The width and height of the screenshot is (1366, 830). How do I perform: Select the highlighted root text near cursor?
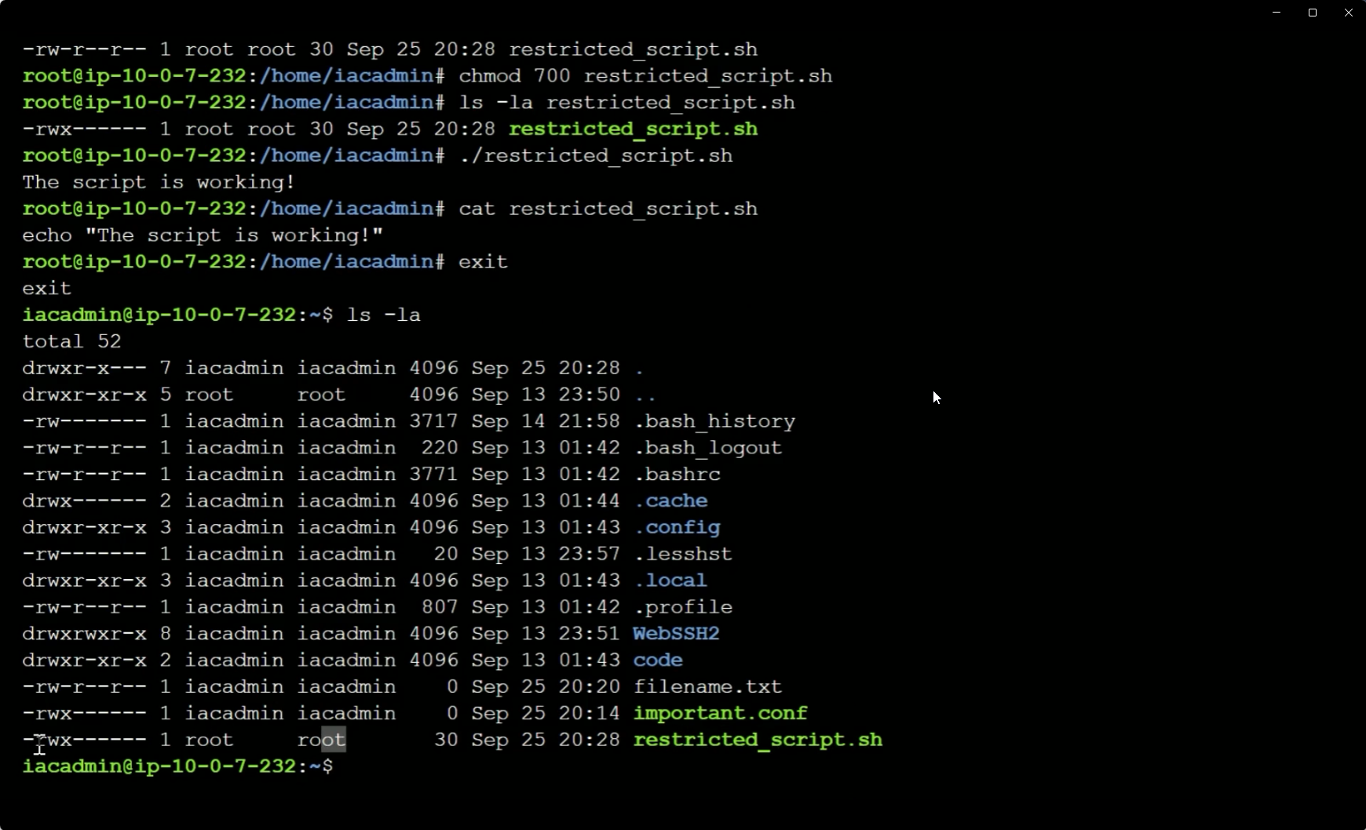point(322,740)
